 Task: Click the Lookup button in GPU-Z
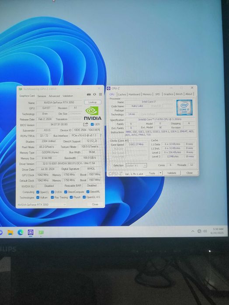tap(93, 102)
